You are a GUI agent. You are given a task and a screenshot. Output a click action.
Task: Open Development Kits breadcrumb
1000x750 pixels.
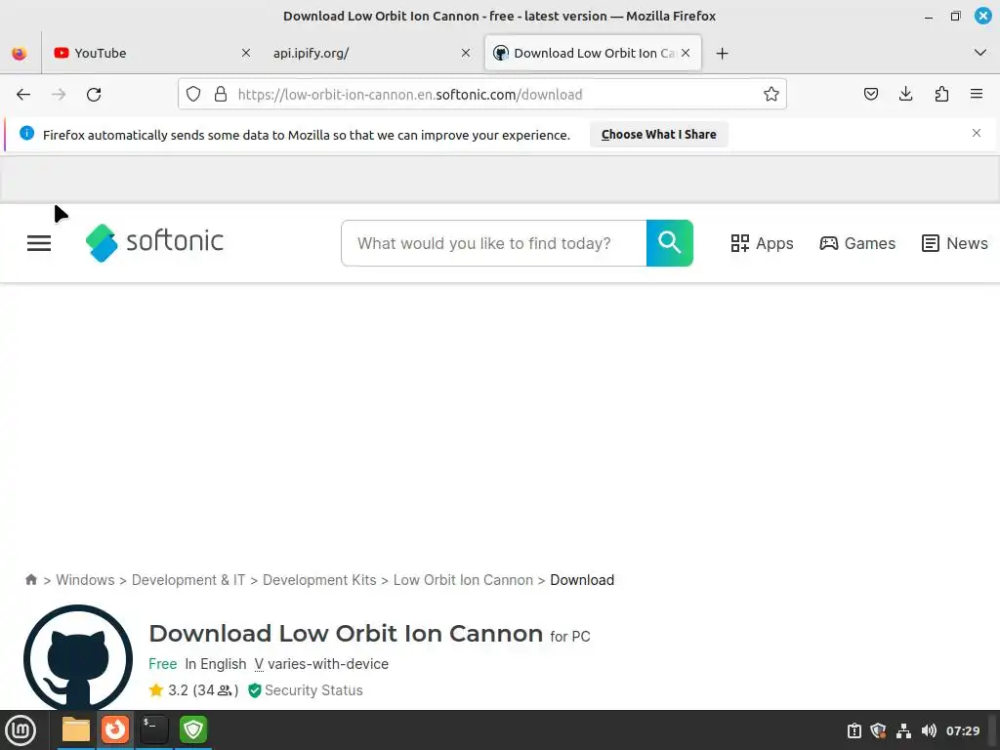pyautogui.click(x=319, y=580)
